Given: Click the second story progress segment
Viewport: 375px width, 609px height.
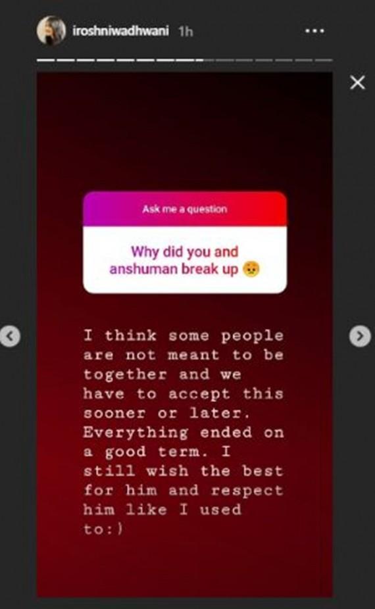Looking at the screenshot, I should pos(65,61).
